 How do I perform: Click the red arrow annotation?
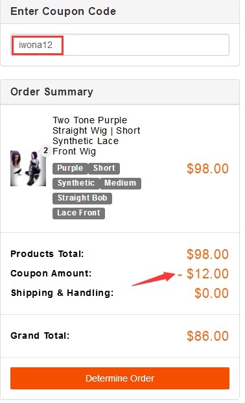click(x=154, y=279)
